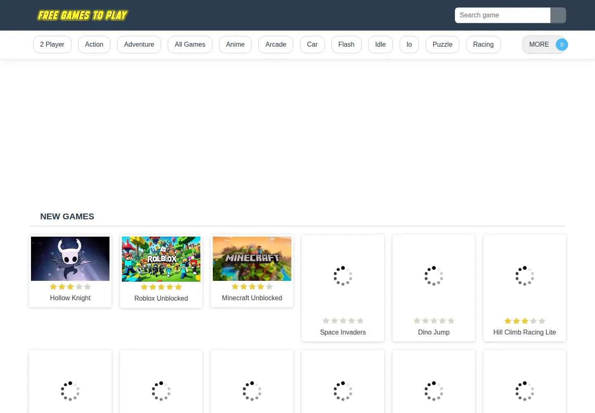595x413 pixels.
Task: Open the Io games category
Action: [x=409, y=45]
